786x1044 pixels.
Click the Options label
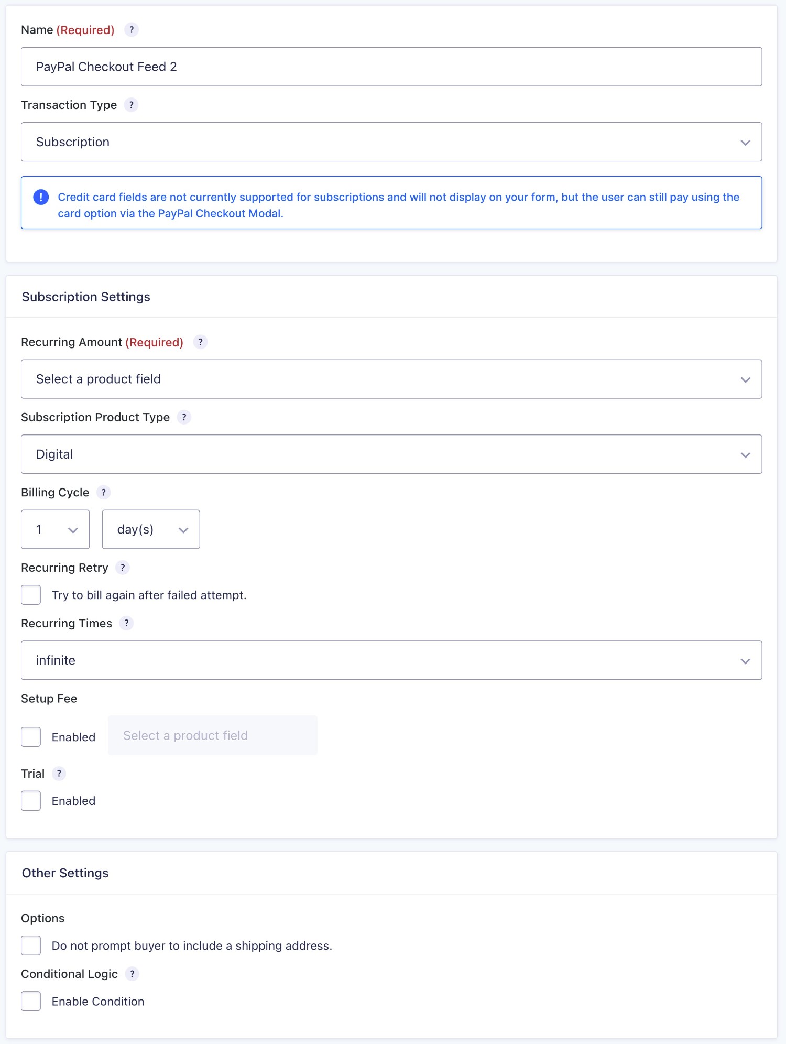42,918
